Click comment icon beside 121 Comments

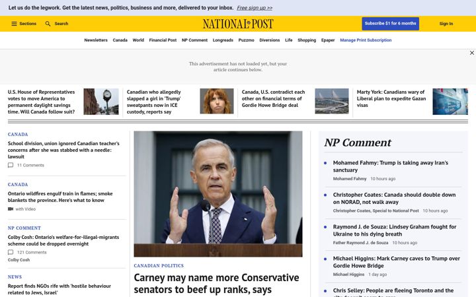11,252
